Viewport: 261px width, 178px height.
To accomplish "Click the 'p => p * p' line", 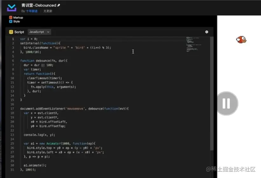I will [37, 157].
